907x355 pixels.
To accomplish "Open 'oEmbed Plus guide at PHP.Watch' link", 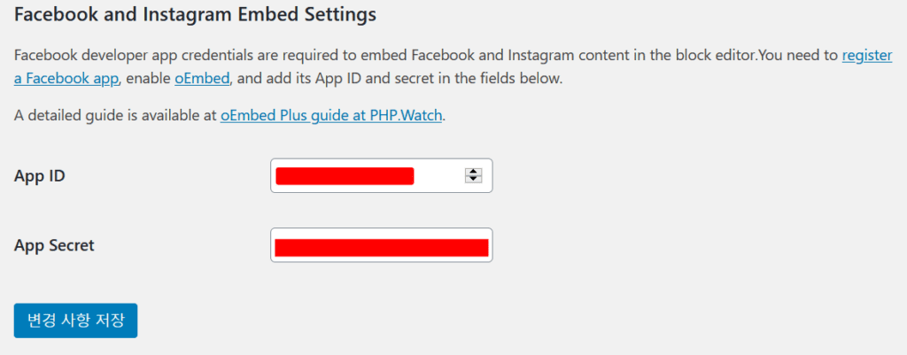I will coord(330,115).
